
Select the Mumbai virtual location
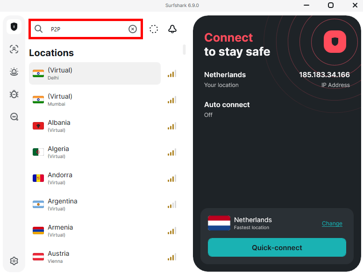click(95, 100)
